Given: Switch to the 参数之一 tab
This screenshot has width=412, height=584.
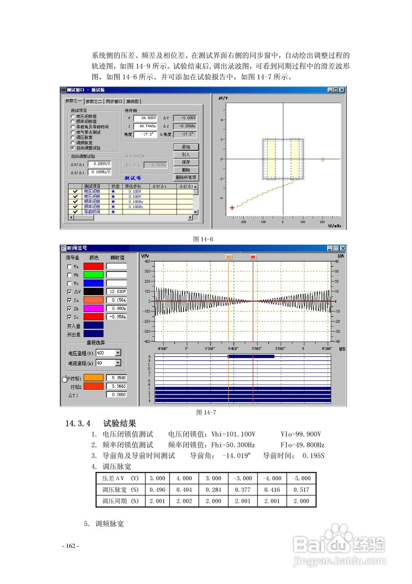Looking at the screenshot, I should click(73, 101).
